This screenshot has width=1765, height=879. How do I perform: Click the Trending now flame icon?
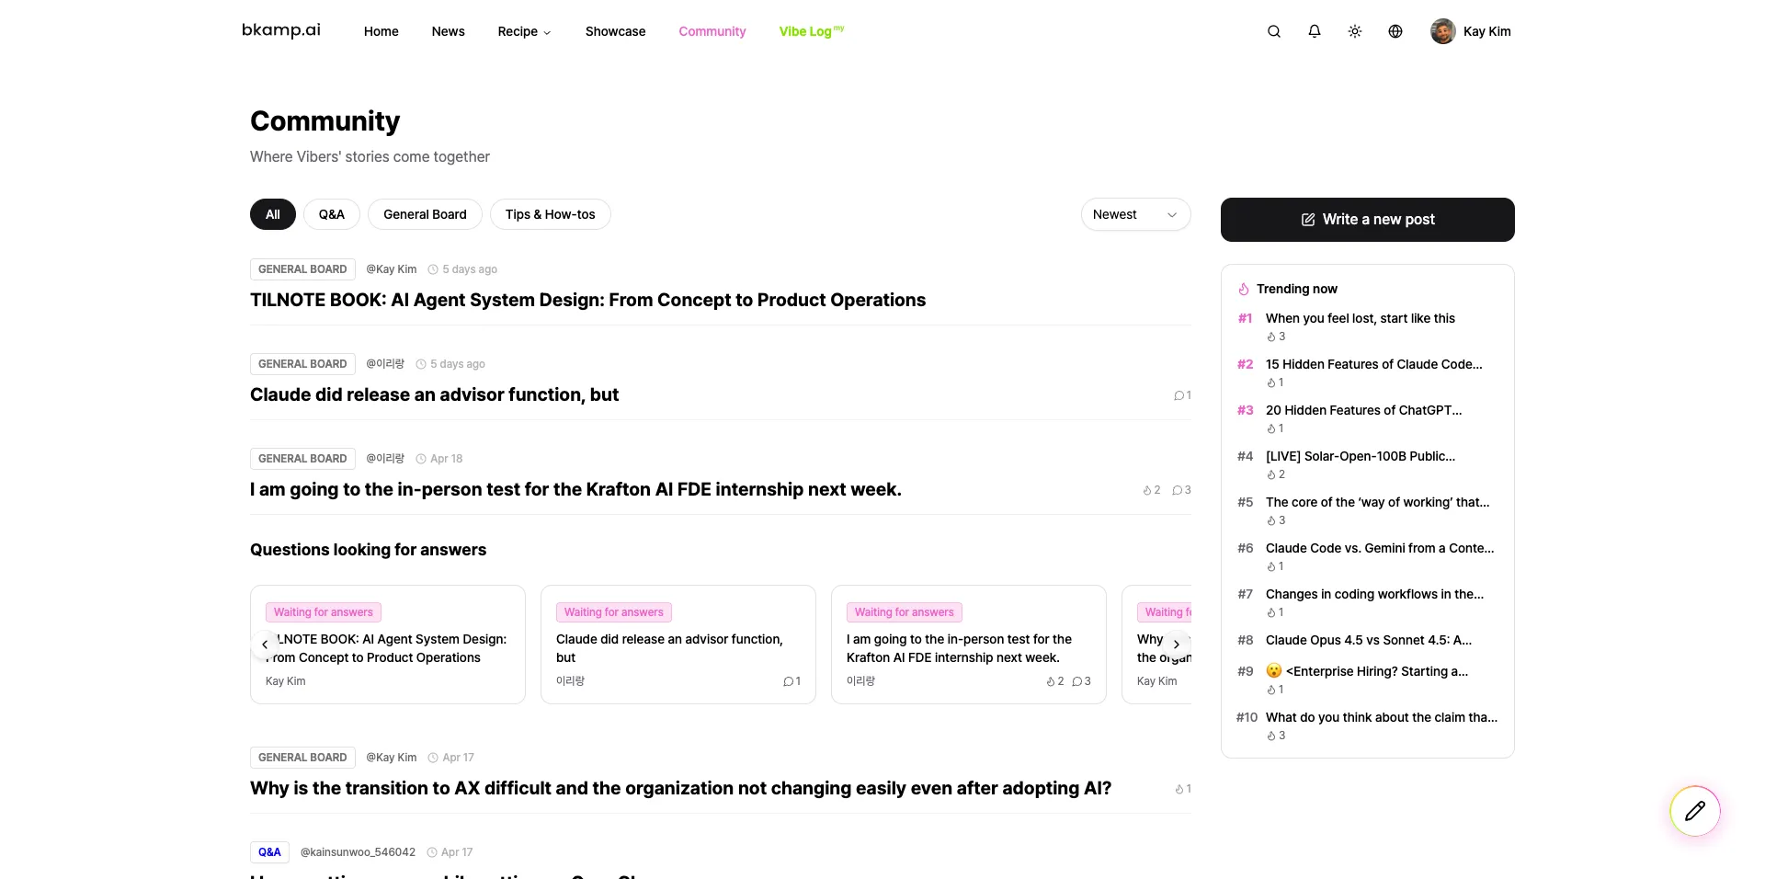click(x=1243, y=289)
